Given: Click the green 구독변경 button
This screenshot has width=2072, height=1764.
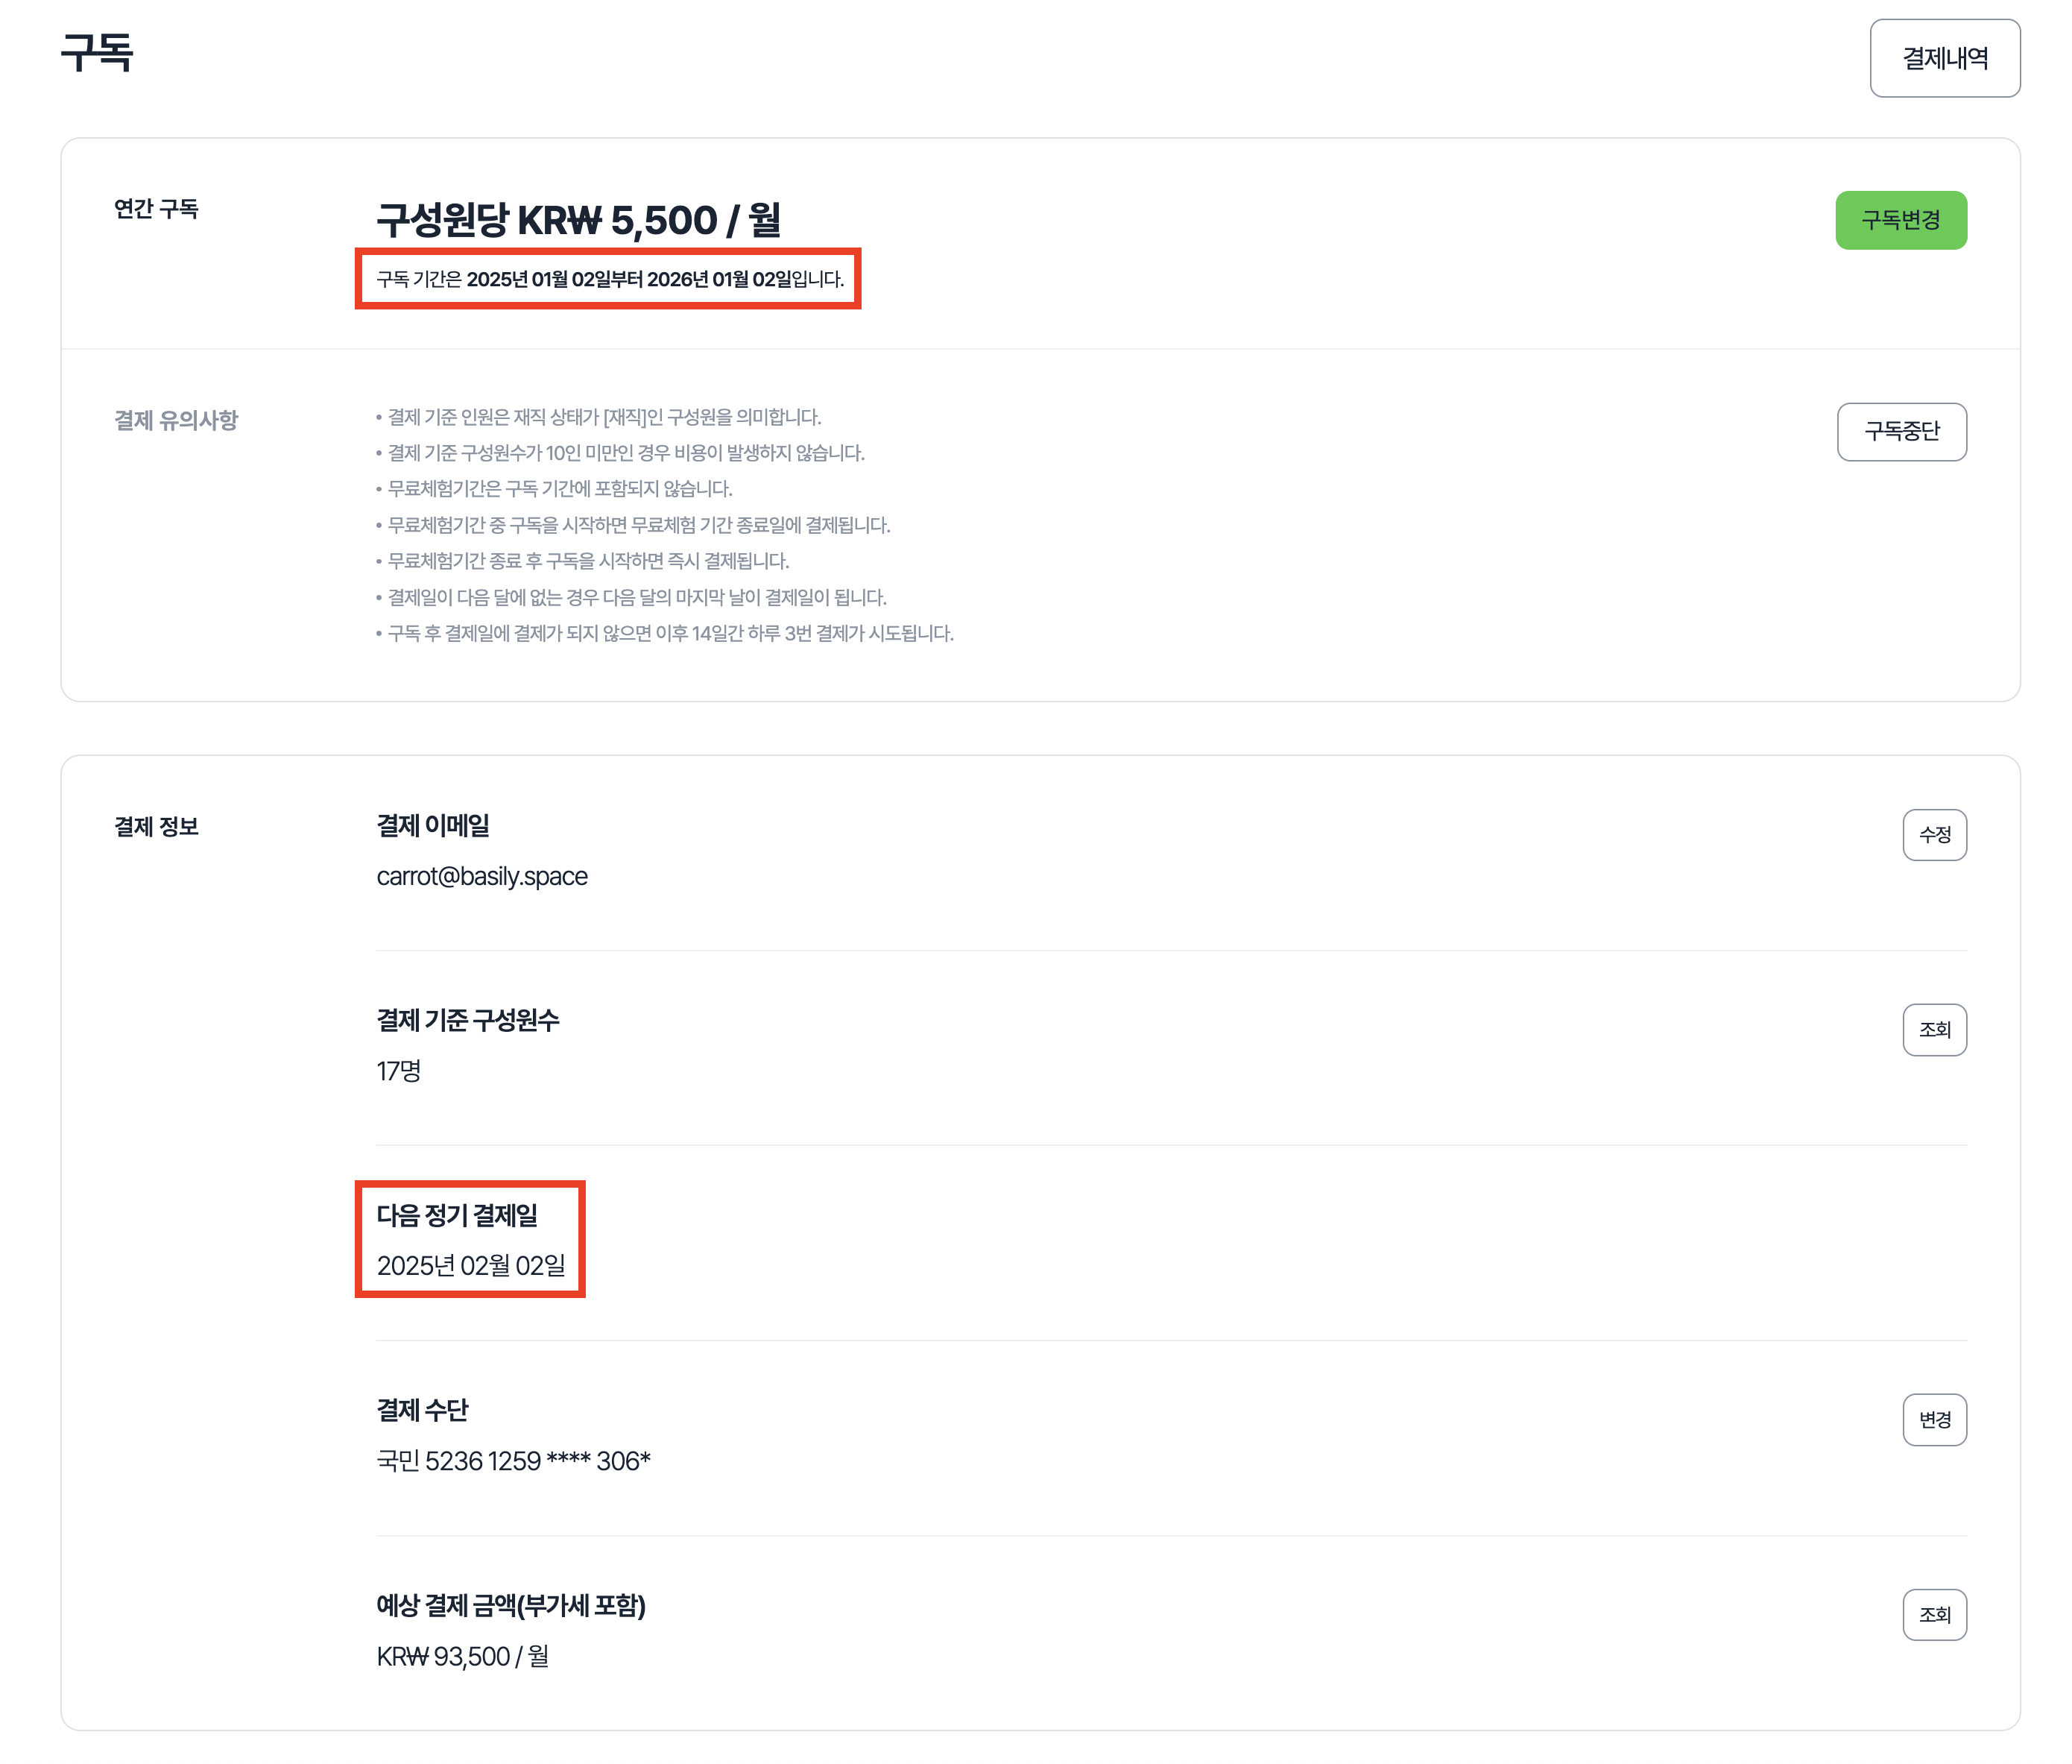Looking at the screenshot, I should click(x=1899, y=220).
